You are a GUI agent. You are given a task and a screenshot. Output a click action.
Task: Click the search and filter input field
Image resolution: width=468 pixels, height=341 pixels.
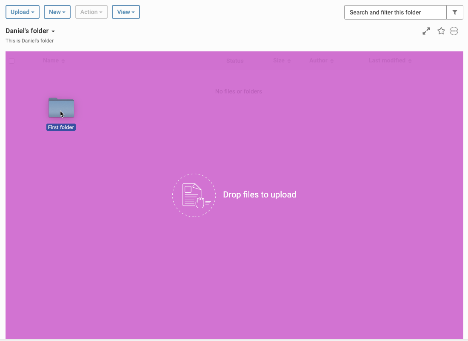tap(395, 12)
